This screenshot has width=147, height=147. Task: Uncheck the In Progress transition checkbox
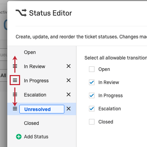point(92,95)
